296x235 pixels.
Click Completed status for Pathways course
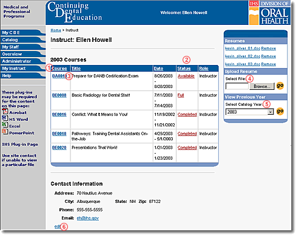pos(187,134)
